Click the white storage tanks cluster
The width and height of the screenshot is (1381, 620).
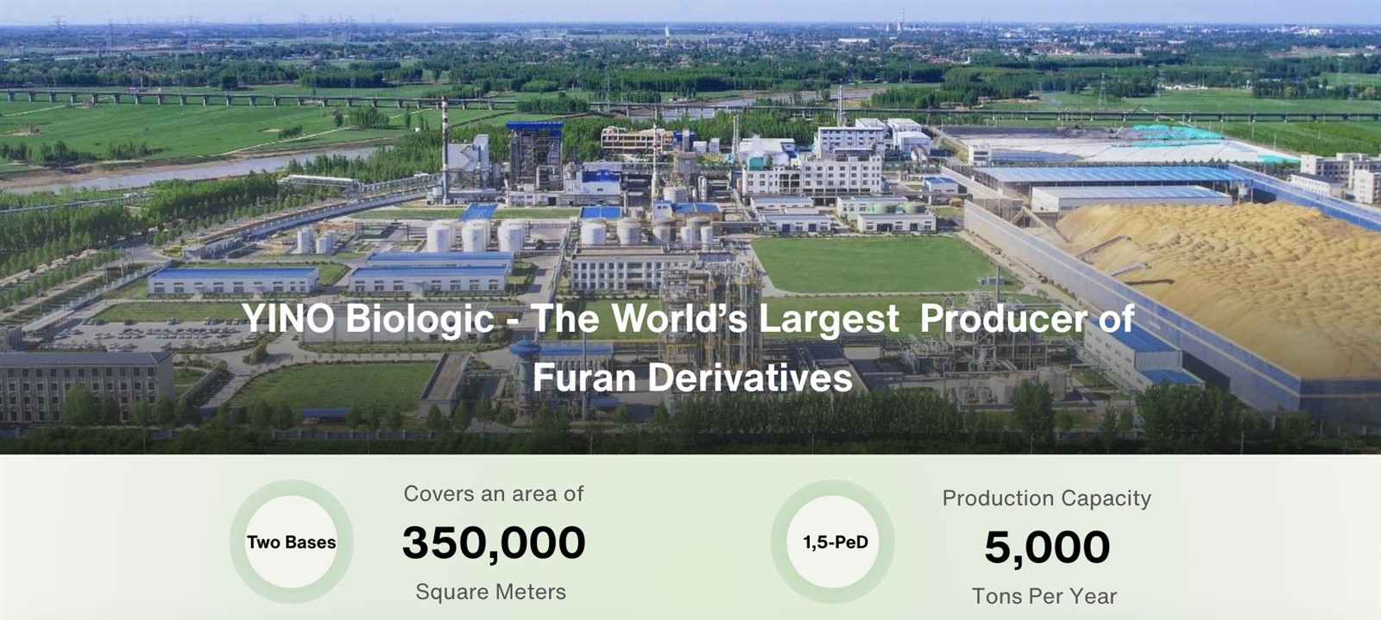point(475,235)
